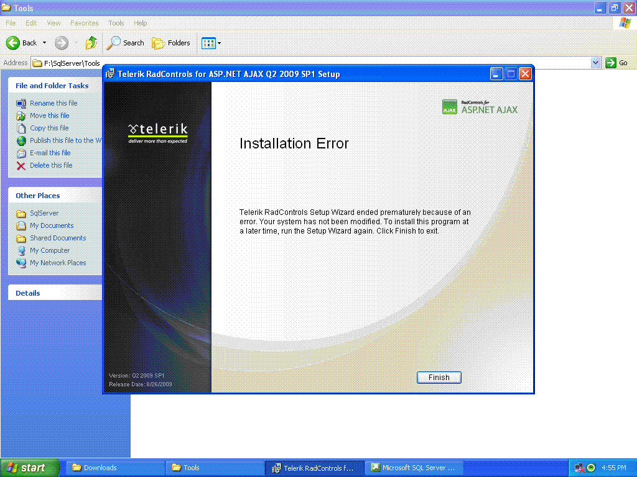This screenshot has height=477, width=637.
Task: Open My Documents in Other Places
Action: [52, 225]
